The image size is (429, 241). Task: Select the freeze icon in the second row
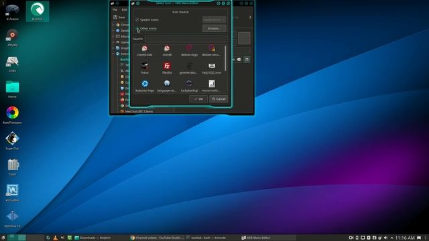145,68
